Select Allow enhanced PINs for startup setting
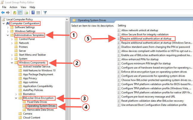Image resolution: width=193 pixels, height=120 pixels. (x=140, y=59)
